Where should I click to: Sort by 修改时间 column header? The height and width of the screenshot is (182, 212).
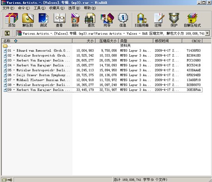[168, 41]
